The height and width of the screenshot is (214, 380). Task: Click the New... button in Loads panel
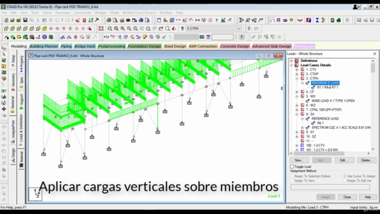(299, 160)
